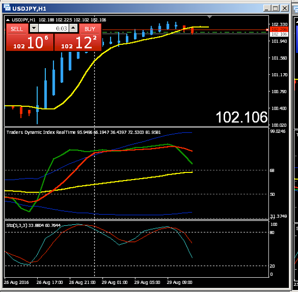Image resolution: width=298 pixels, height=292 pixels.
Task: Click the Traders Dynamic Index RealTime label
Action: coord(41,132)
